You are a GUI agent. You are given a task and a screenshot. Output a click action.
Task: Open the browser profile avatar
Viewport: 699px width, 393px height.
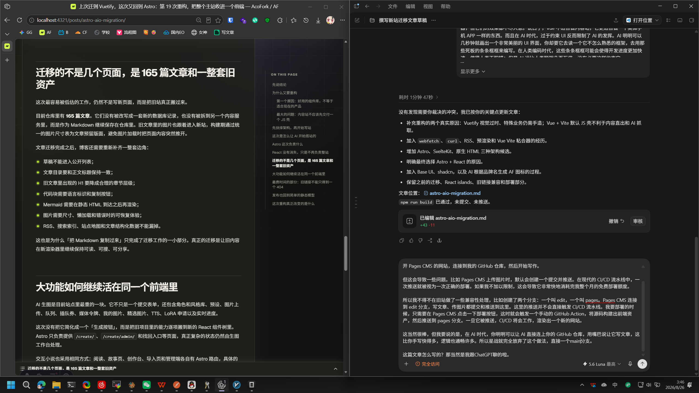click(330, 20)
